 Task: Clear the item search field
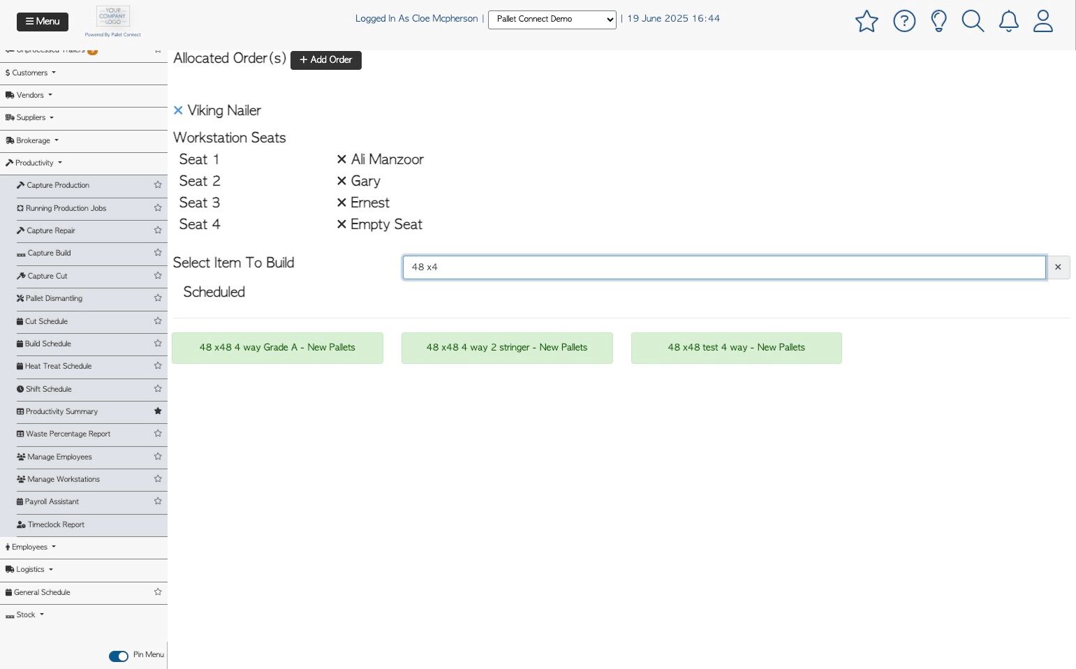point(1058,267)
